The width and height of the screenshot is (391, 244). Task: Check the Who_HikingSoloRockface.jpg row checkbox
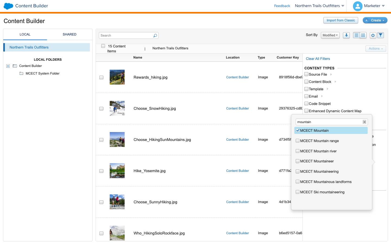tap(101, 233)
